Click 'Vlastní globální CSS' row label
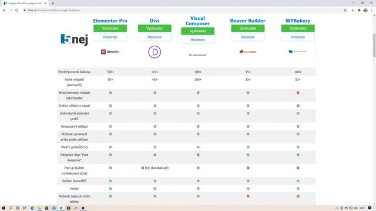 pos(75,147)
